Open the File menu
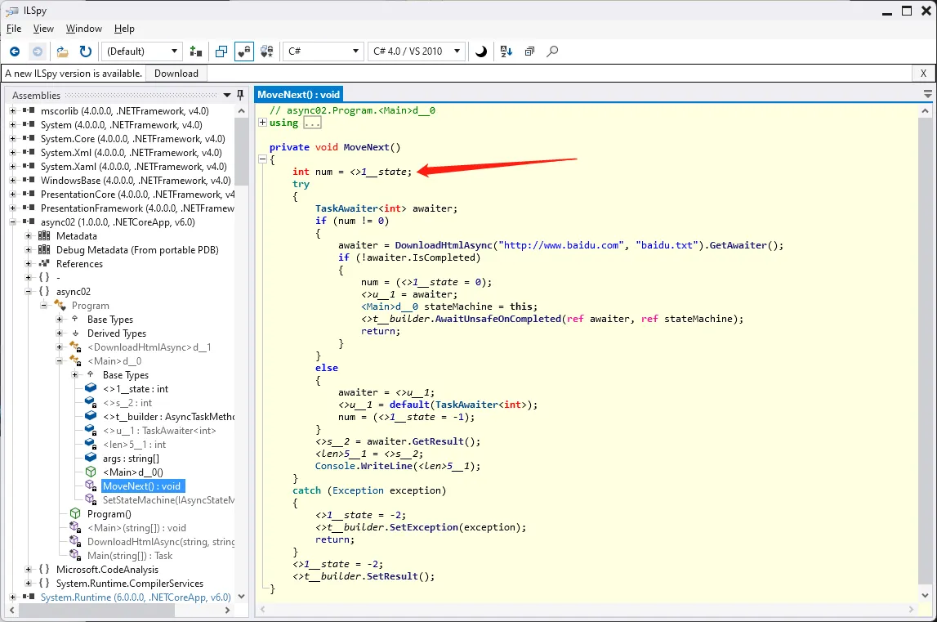This screenshot has height=622, width=937. 14,29
